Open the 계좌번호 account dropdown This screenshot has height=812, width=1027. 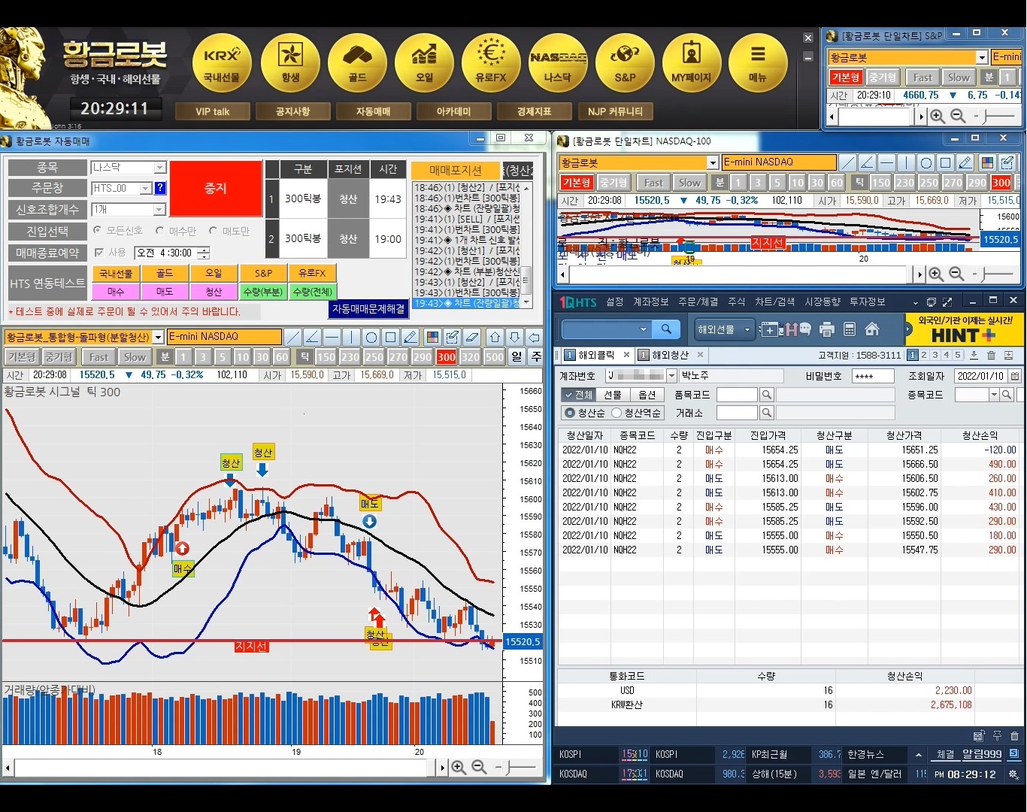coord(671,375)
